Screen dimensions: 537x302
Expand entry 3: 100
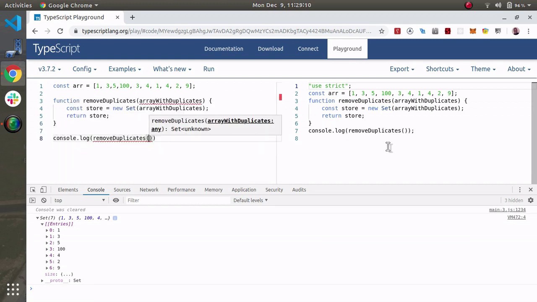[x=47, y=249]
